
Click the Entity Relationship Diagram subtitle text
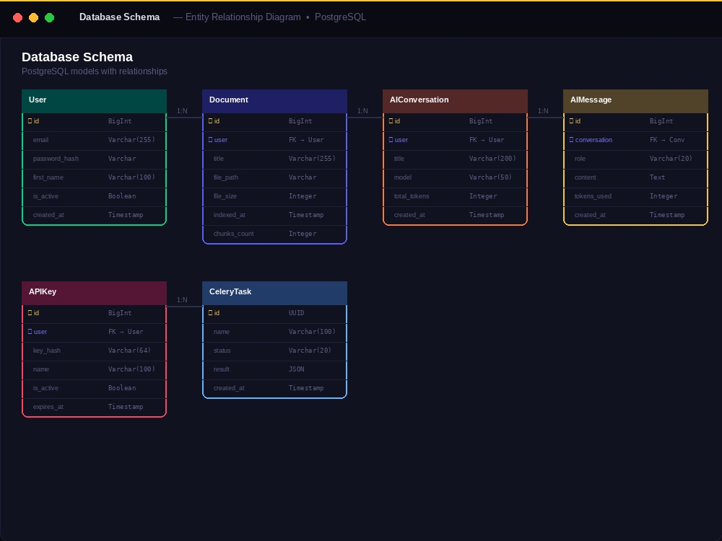tap(243, 17)
